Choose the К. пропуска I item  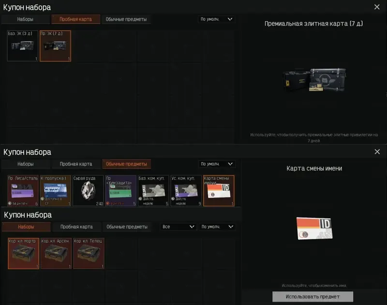56,190
